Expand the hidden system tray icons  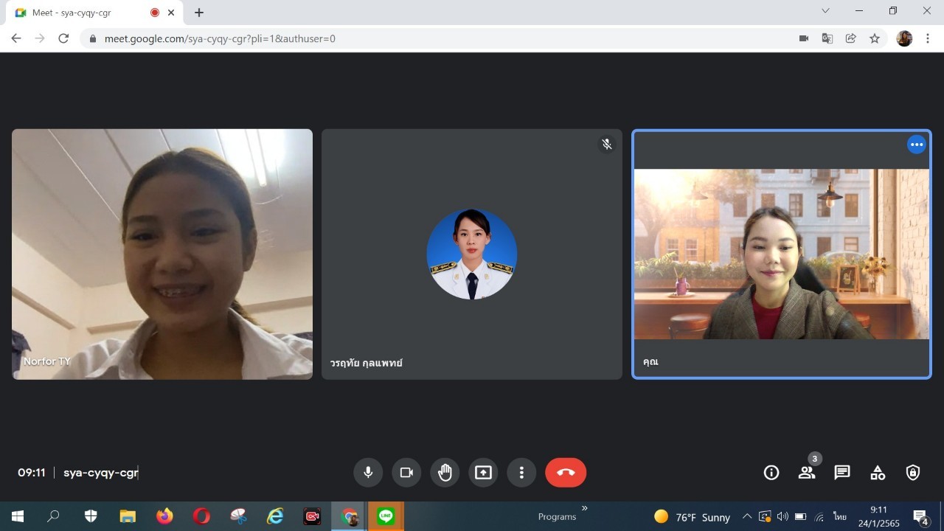pyautogui.click(x=747, y=516)
